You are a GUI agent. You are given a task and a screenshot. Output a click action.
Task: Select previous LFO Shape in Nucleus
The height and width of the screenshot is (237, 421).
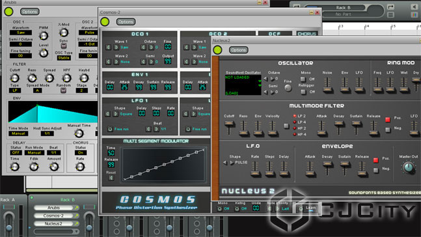(225, 163)
